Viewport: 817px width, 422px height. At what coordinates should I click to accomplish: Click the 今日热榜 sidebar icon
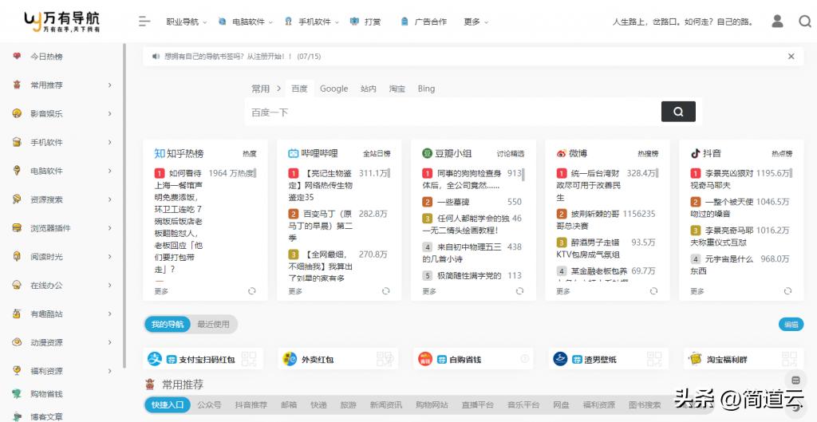tap(18, 57)
